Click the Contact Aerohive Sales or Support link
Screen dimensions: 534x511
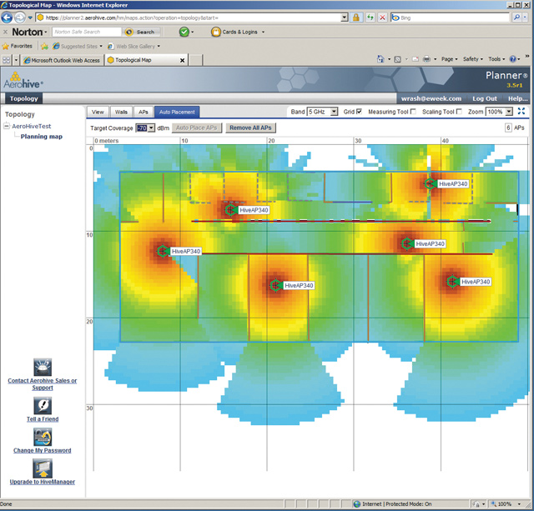click(x=43, y=384)
